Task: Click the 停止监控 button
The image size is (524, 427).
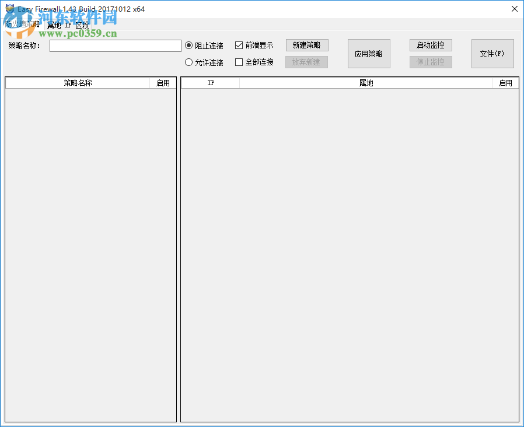Action: [431, 62]
